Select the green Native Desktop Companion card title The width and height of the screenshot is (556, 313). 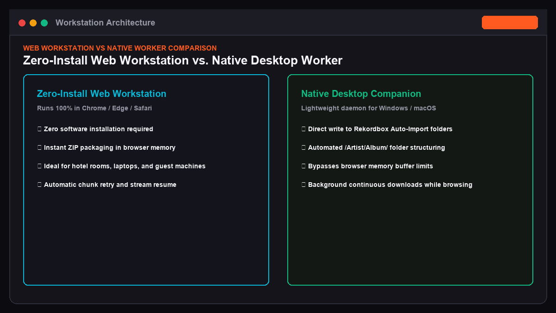[361, 94]
